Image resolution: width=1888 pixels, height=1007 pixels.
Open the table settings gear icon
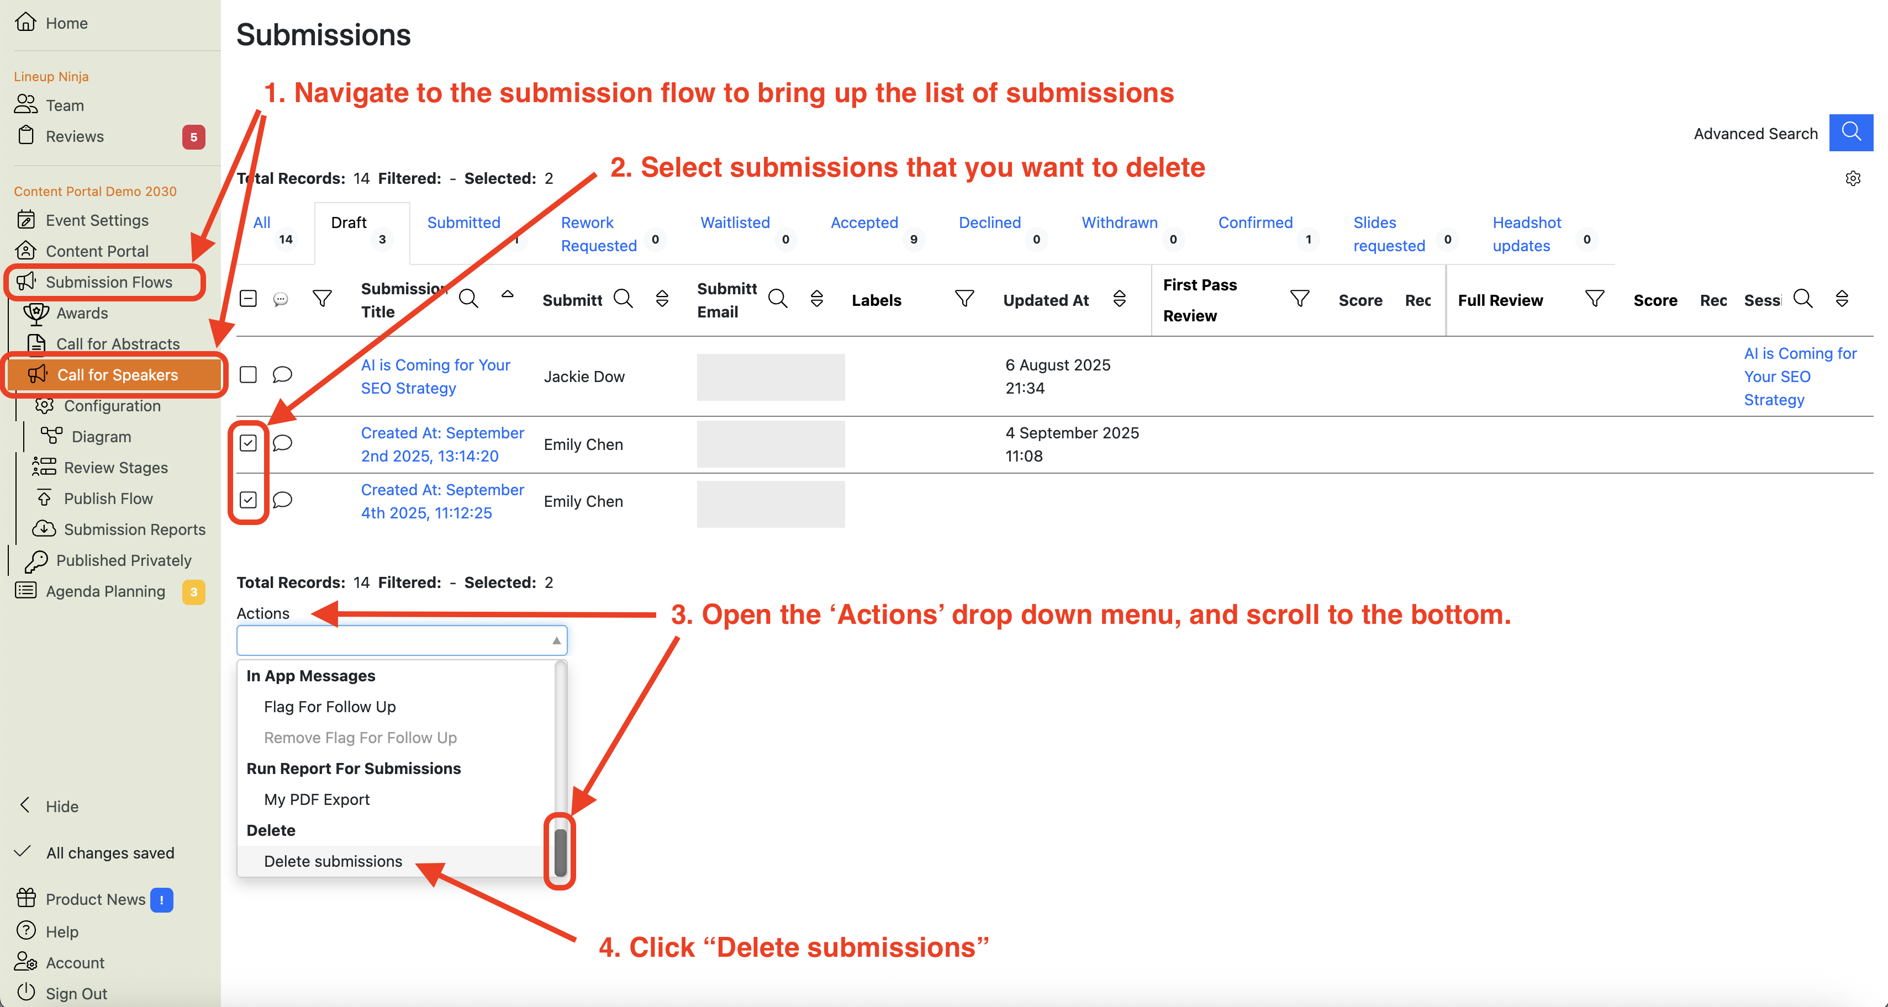tap(1852, 179)
